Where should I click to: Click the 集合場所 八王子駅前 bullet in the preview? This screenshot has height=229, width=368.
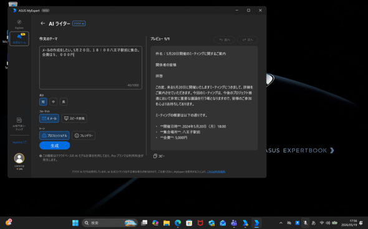[x=180, y=132]
